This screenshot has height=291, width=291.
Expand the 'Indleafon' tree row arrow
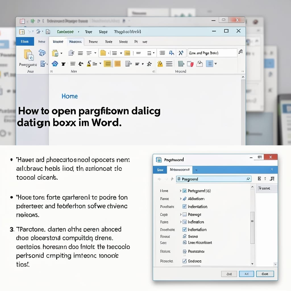tap(180, 222)
